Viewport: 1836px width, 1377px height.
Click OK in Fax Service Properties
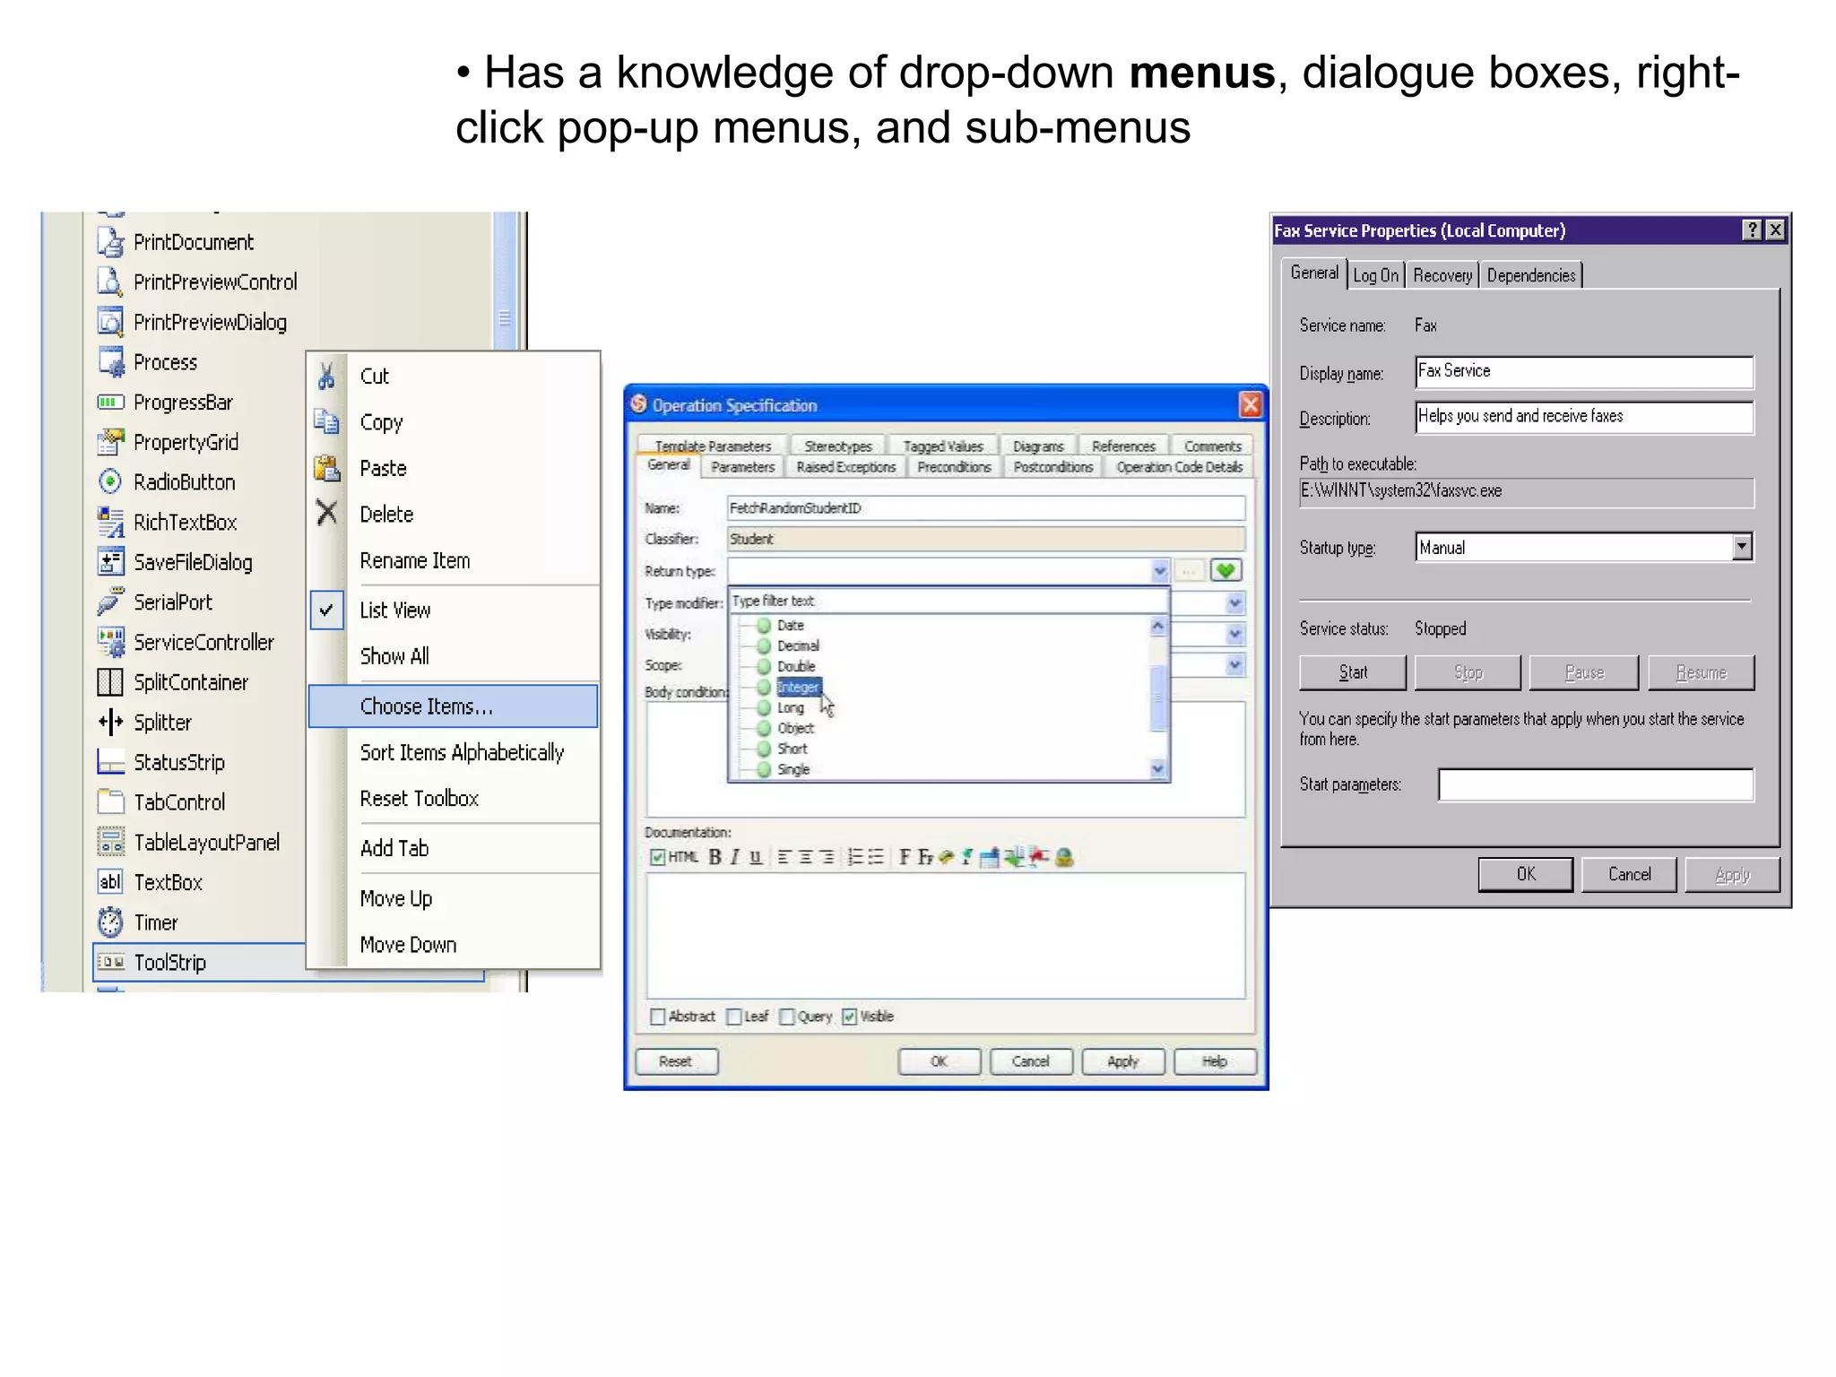(x=1526, y=874)
